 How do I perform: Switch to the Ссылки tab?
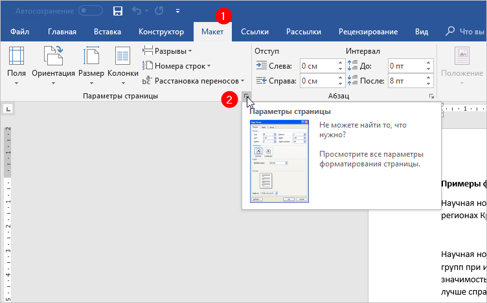click(x=255, y=32)
